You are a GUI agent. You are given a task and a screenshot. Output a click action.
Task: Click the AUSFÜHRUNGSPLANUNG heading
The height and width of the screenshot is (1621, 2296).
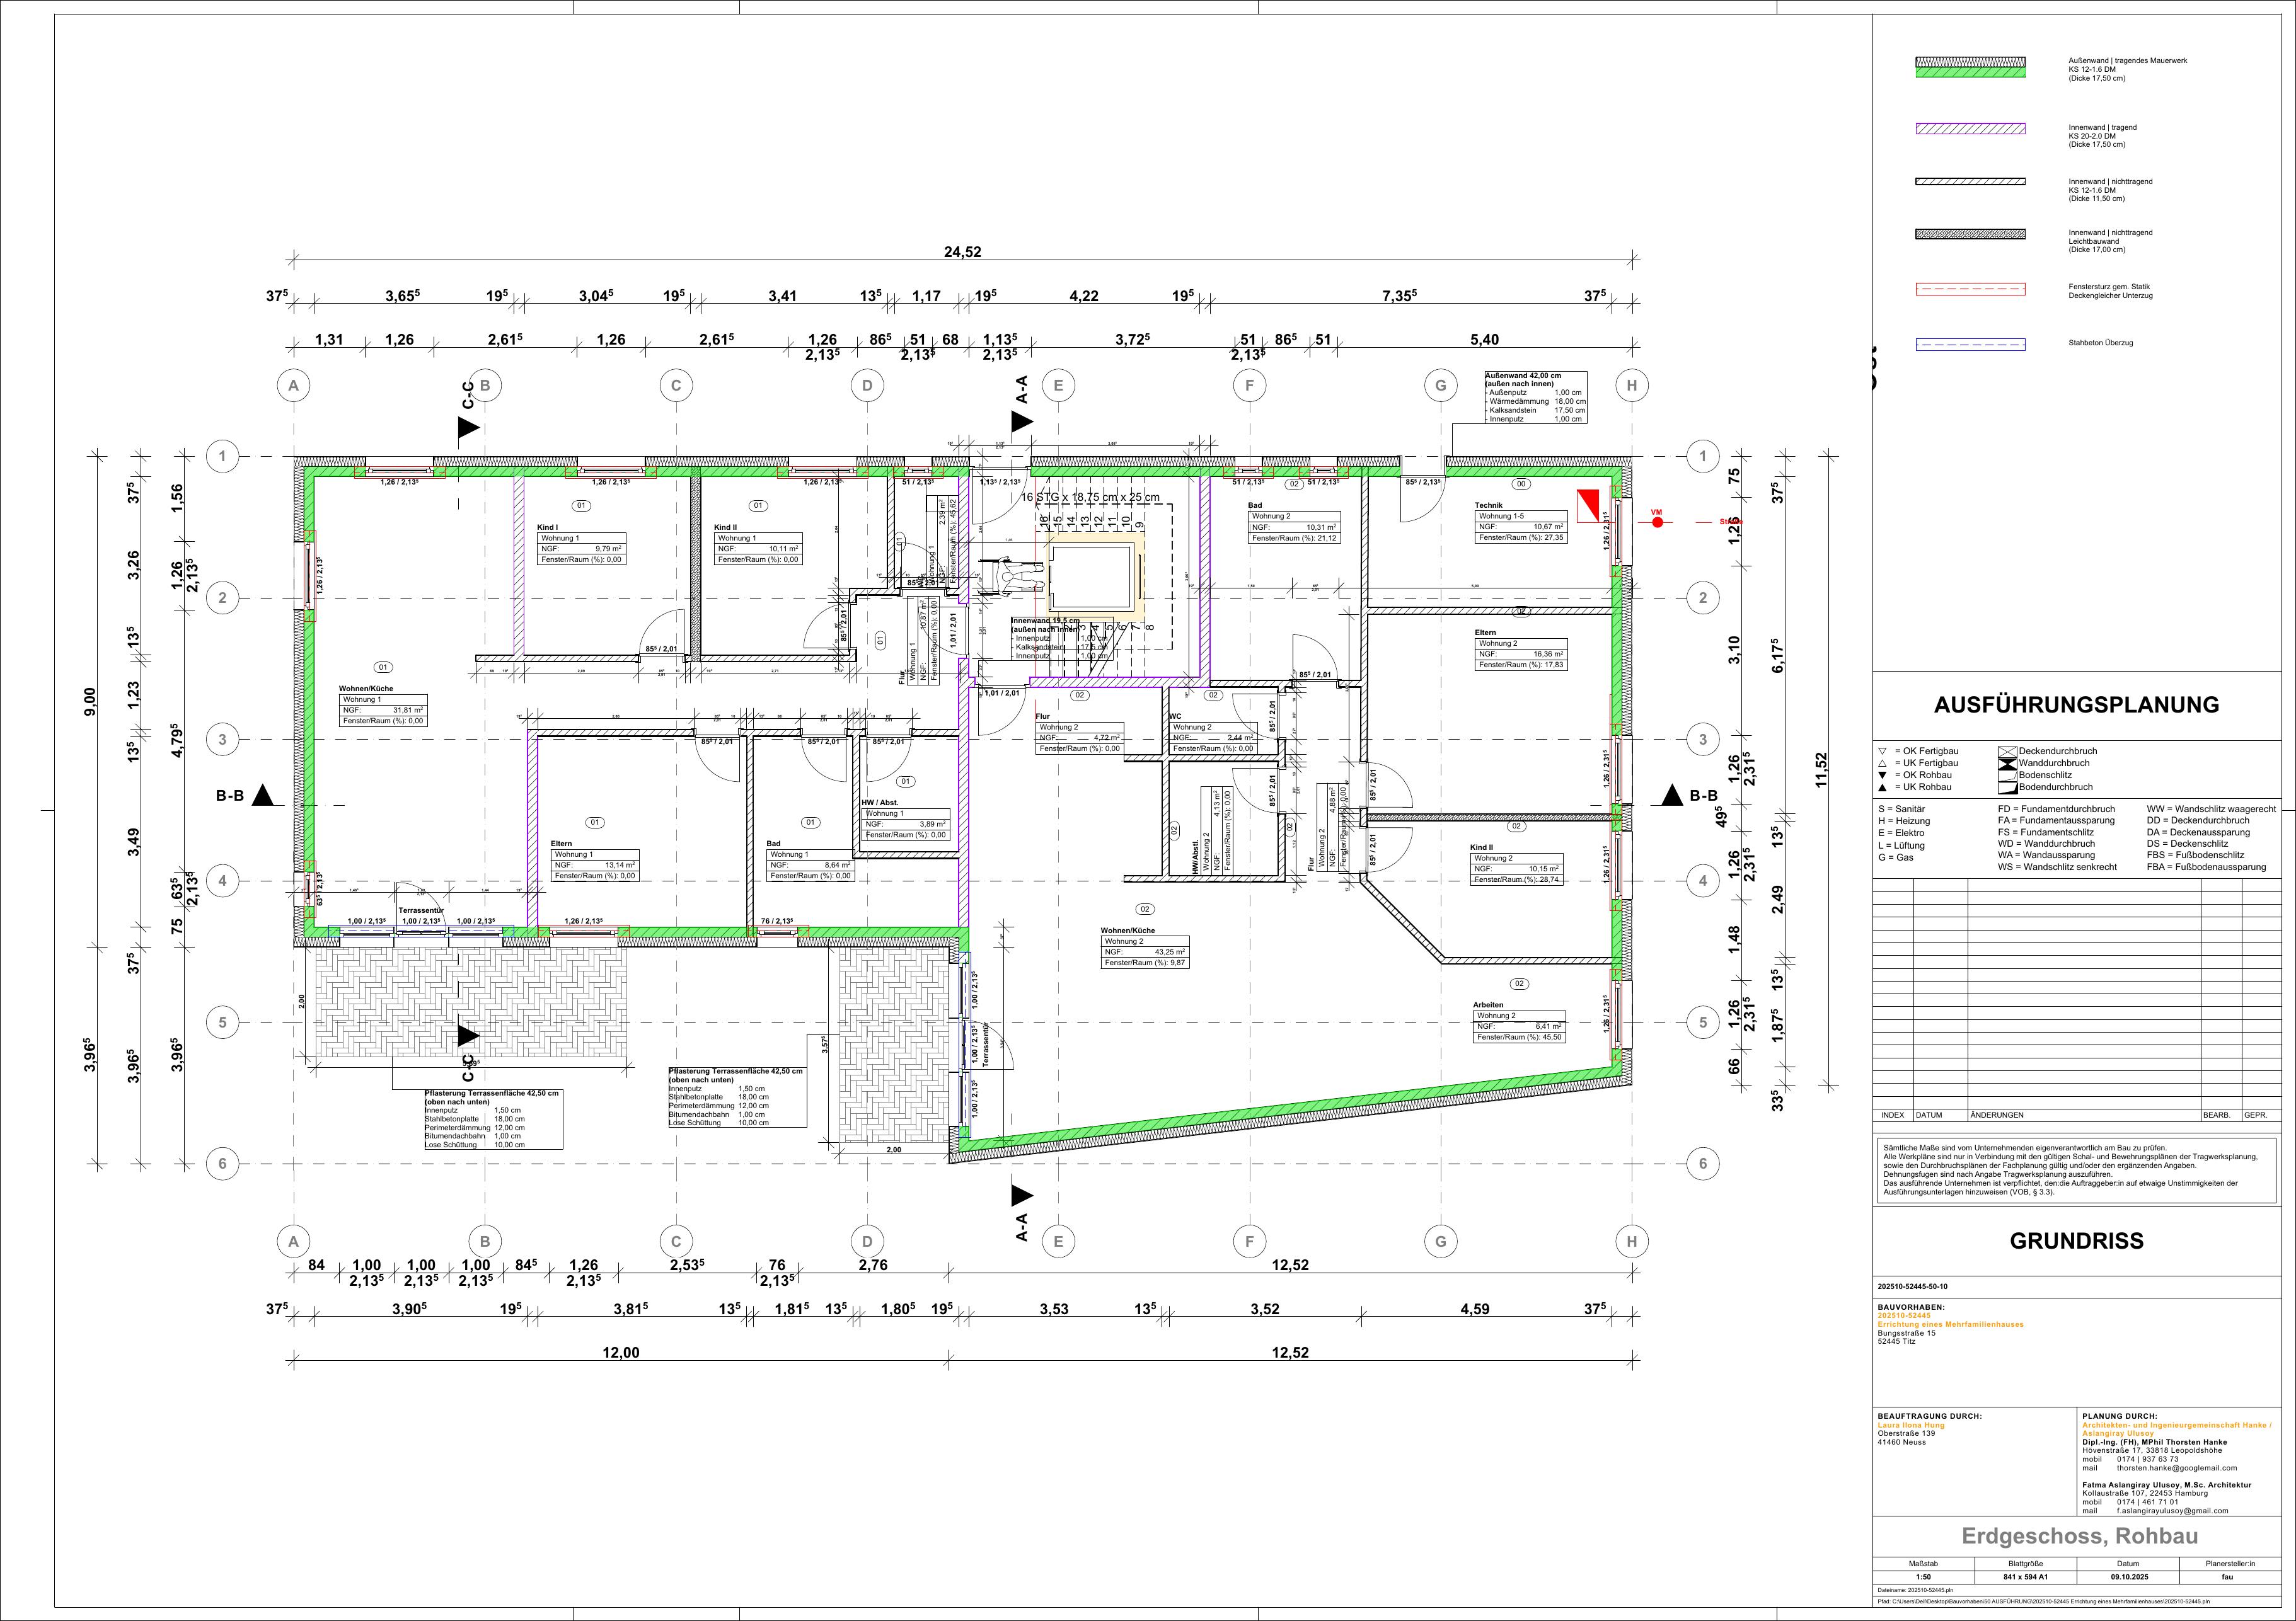pos(2076,704)
